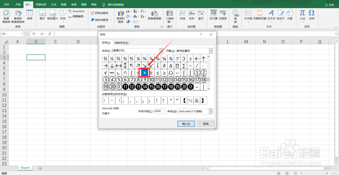Pick the & recently used symbol
The height and width of the screenshot is (175, 339).
[197, 101]
